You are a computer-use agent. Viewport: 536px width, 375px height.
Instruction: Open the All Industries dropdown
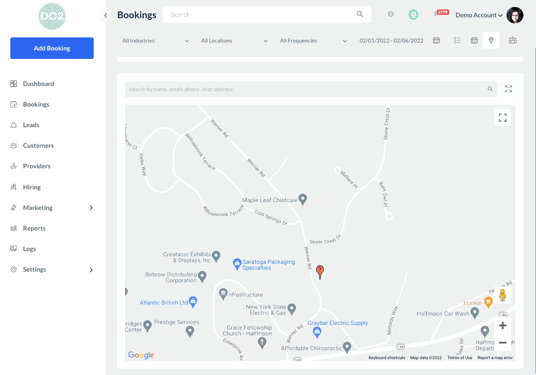coord(156,41)
